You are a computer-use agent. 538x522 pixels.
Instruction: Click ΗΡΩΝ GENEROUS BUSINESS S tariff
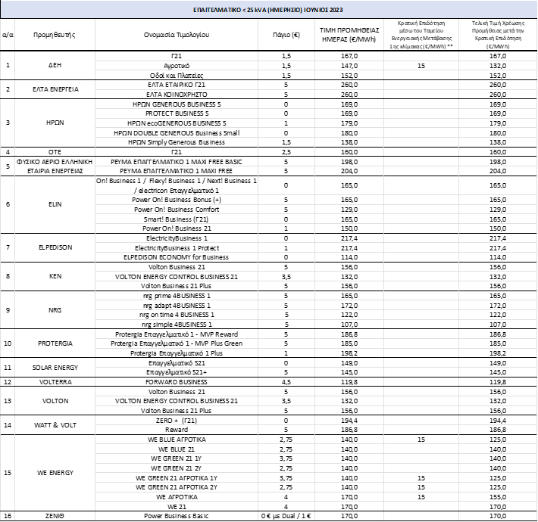177,104
